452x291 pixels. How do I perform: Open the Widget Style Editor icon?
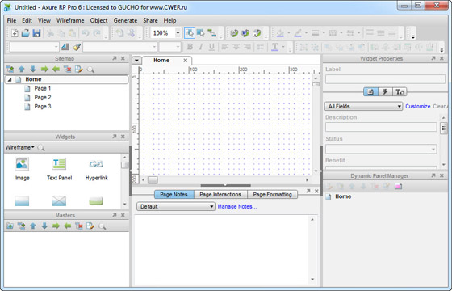(x=65, y=47)
